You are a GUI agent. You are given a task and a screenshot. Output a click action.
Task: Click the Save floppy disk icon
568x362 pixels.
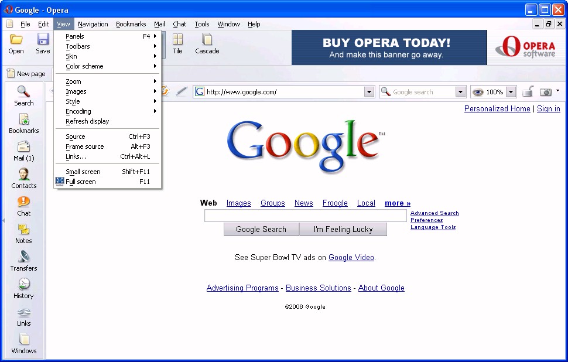43,39
